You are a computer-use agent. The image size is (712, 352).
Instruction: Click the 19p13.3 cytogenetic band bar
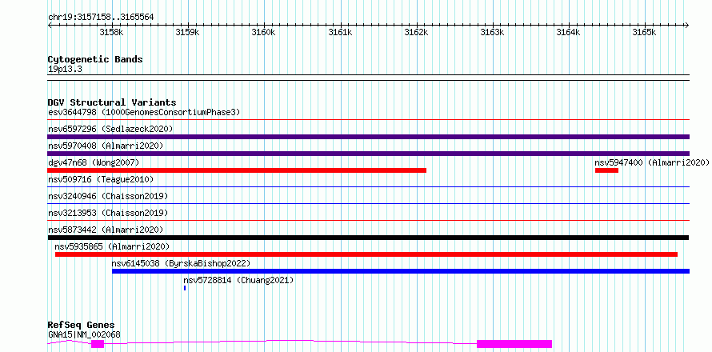coord(368,78)
